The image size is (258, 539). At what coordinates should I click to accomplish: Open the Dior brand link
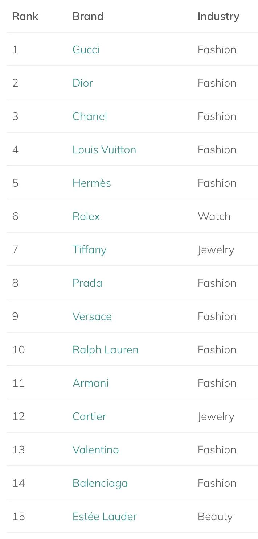[83, 83]
